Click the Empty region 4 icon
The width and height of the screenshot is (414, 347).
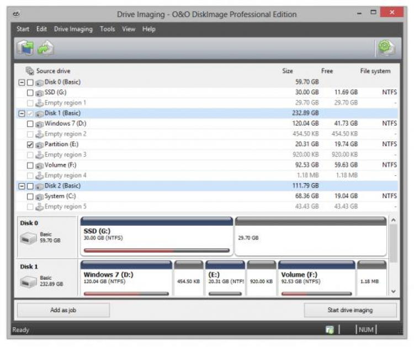click(40, 175)
